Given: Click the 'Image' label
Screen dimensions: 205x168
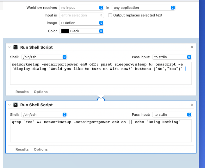Looking at the screenshot, I should tap(52, 23).
